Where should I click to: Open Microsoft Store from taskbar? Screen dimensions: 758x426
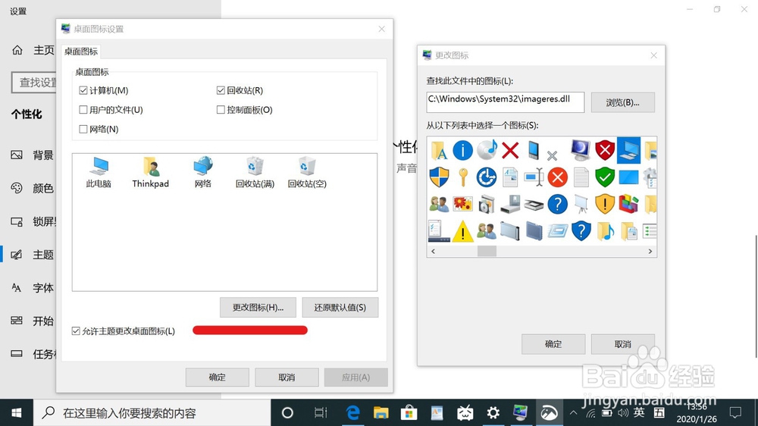point(409,413)
